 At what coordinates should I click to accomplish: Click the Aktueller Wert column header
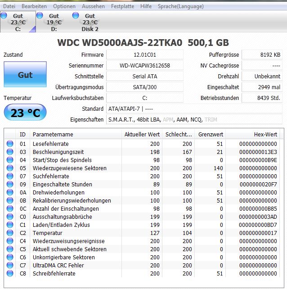(142, 134)
